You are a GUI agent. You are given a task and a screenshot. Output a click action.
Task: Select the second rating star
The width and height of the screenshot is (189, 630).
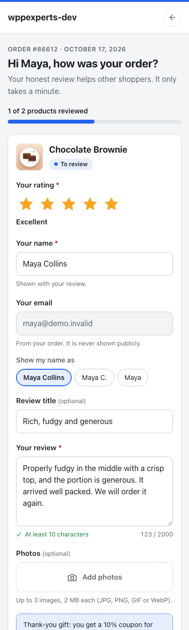pyautogui.click(x=47, y=204)
